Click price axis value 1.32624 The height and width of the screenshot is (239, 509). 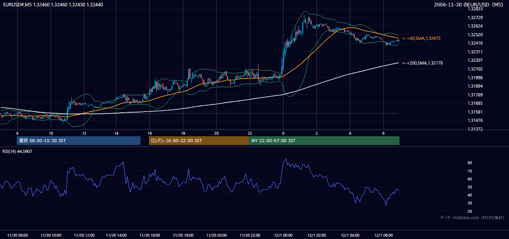tap(476, 26)
